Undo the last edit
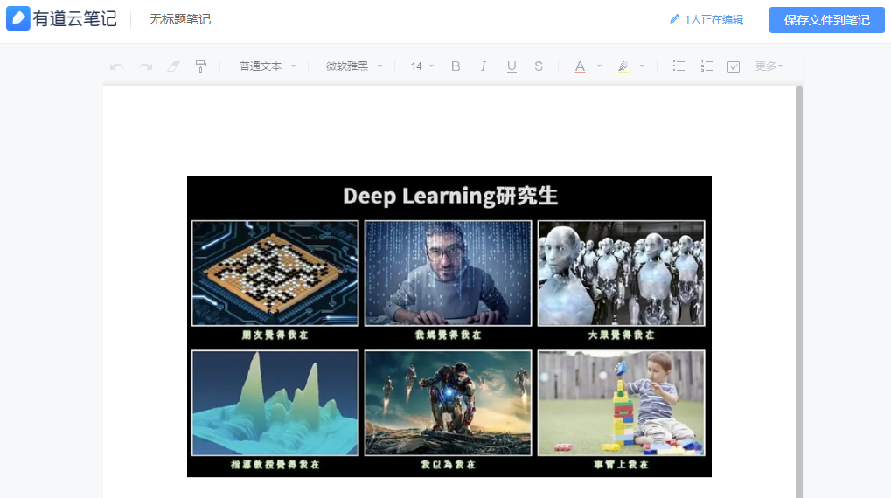 point(117,66)
